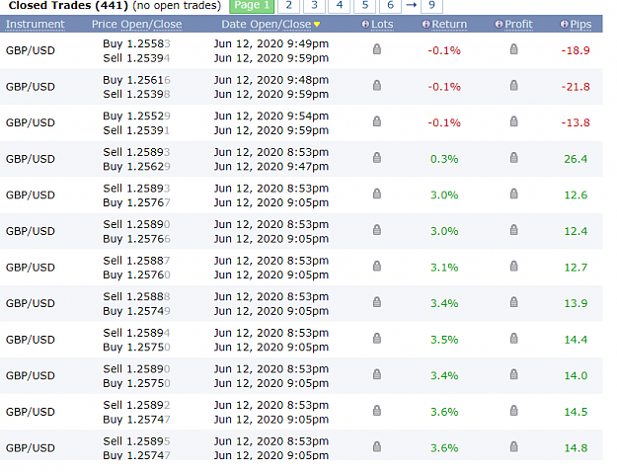Viewport: 617px width, 472px height.
Task: Click the Lots lock icon in the 14.4 pips row
Action: [x=377, y=339]
